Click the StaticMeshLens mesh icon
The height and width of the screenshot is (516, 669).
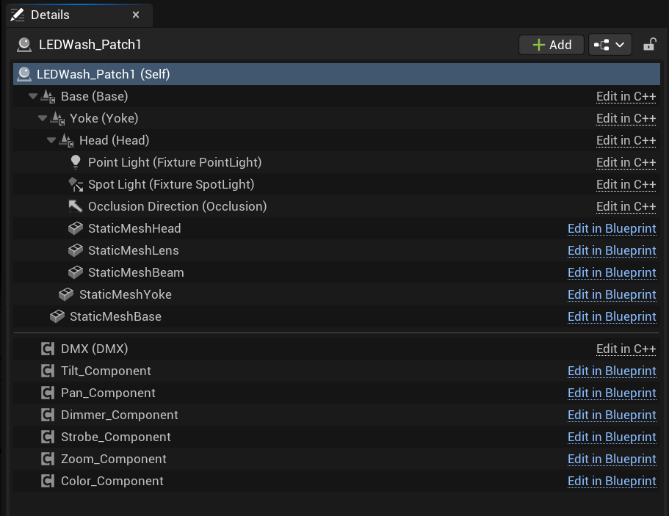click(76, 250)
